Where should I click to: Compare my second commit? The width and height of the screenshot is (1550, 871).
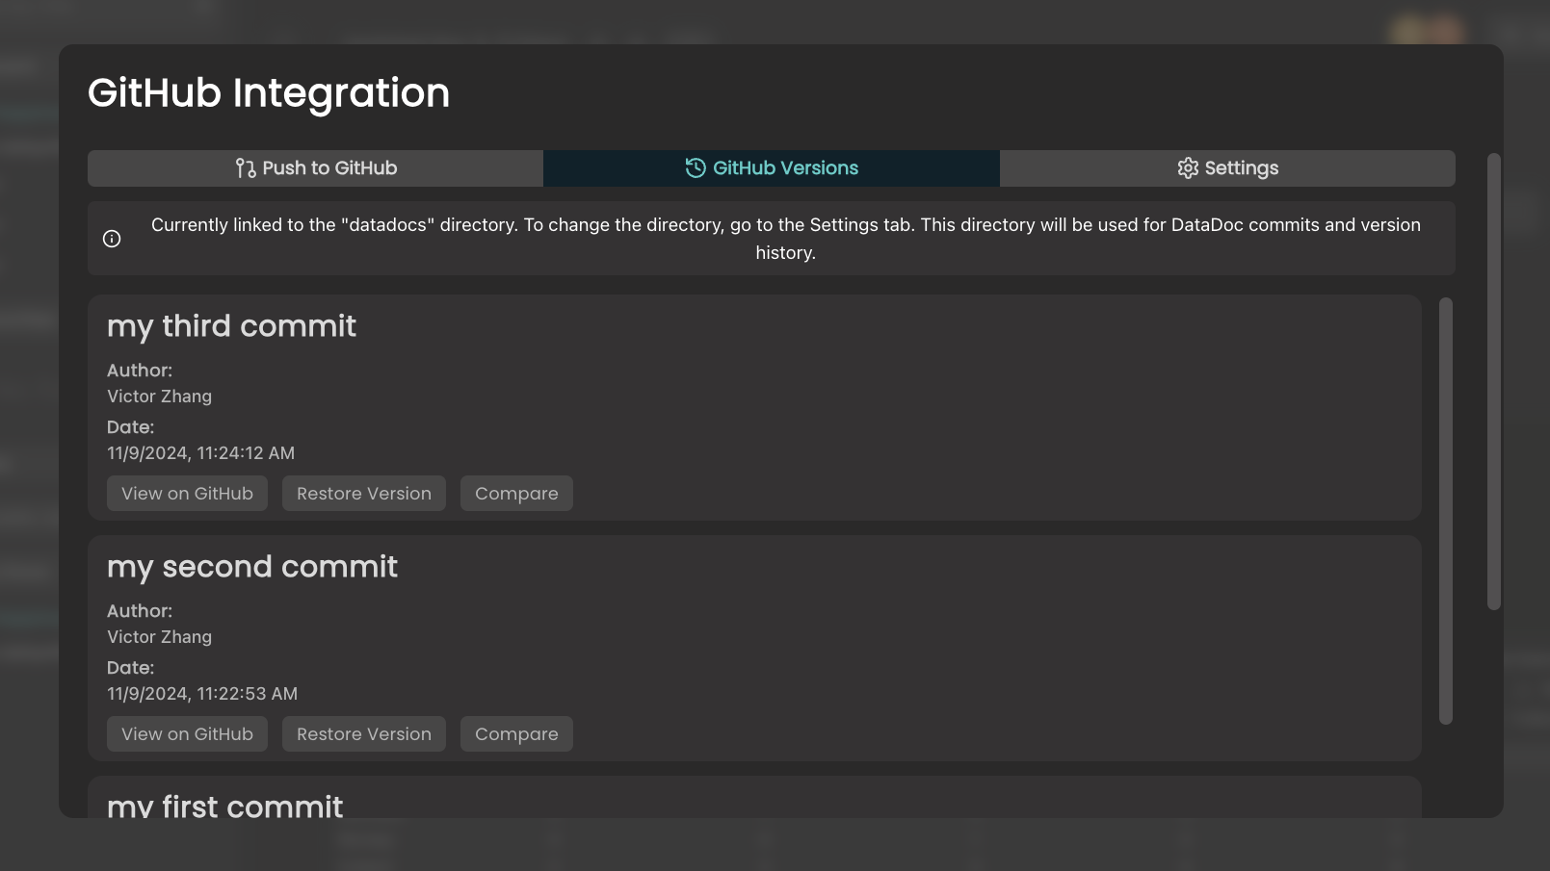pyautogui.click(x=516, y=734)
